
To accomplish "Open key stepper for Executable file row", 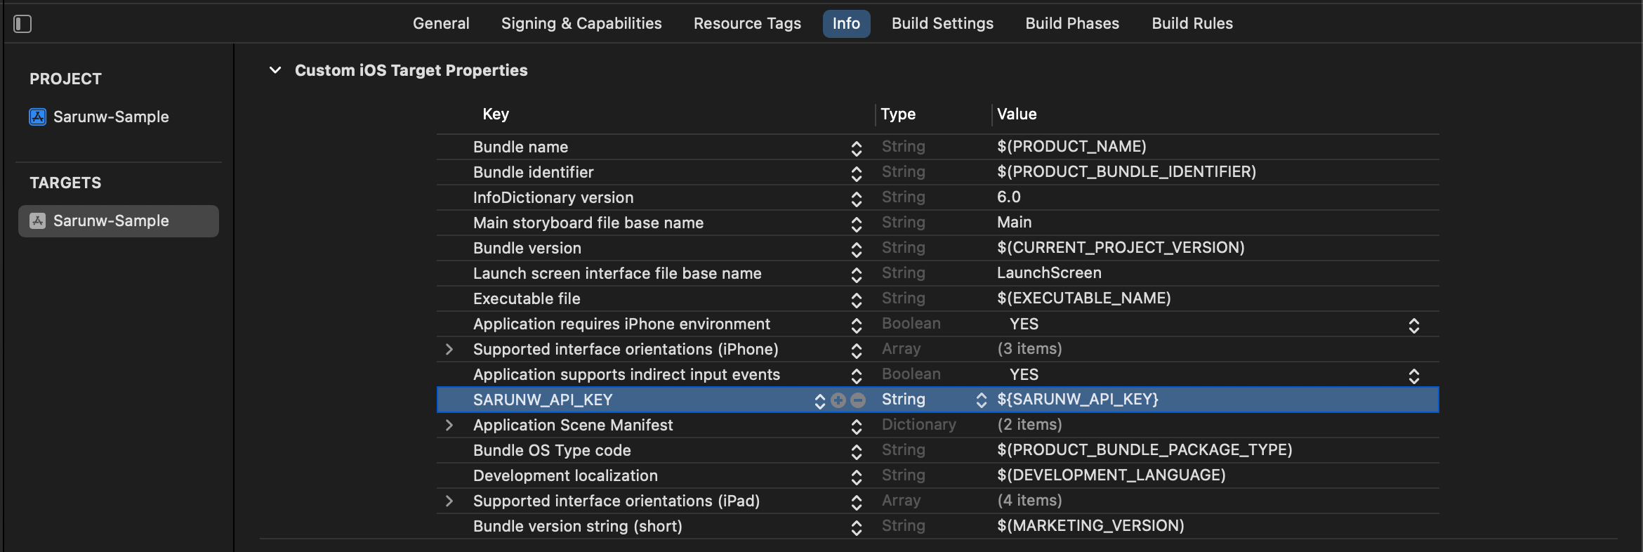I will pyautogui.click(x=856, y=300).
